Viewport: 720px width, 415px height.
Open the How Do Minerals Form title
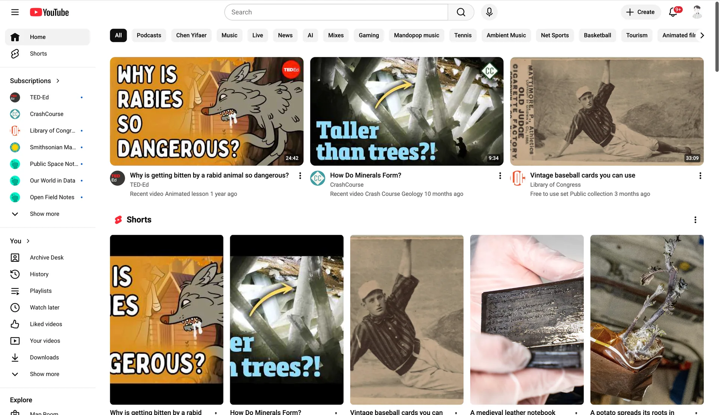tap(366, 175)
